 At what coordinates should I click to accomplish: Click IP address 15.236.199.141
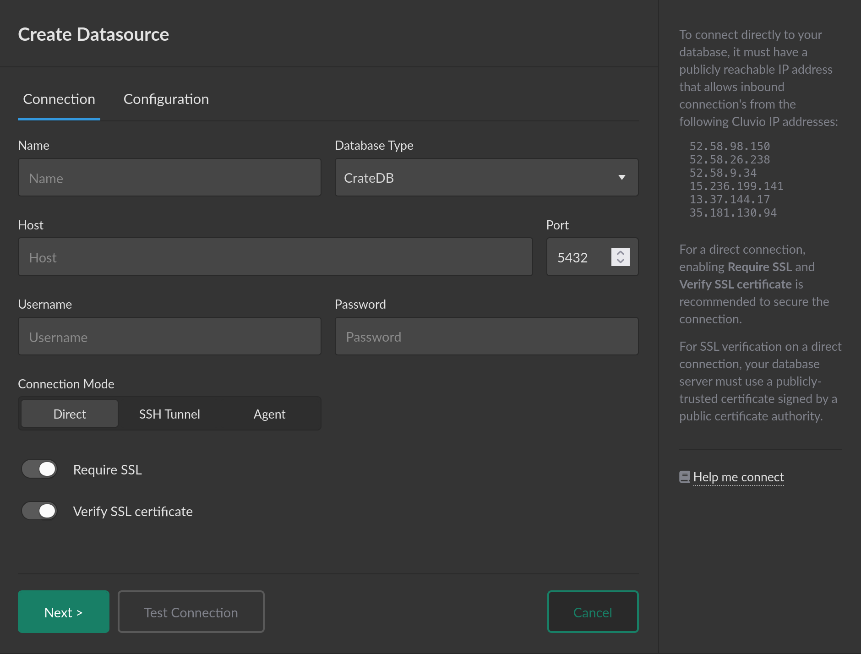736,186
